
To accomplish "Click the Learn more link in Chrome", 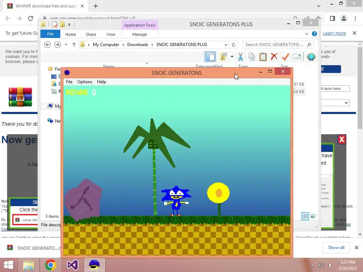I will click(334, 33).
